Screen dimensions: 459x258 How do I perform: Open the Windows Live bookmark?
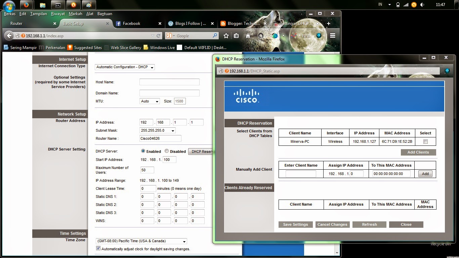click(159, 48)
